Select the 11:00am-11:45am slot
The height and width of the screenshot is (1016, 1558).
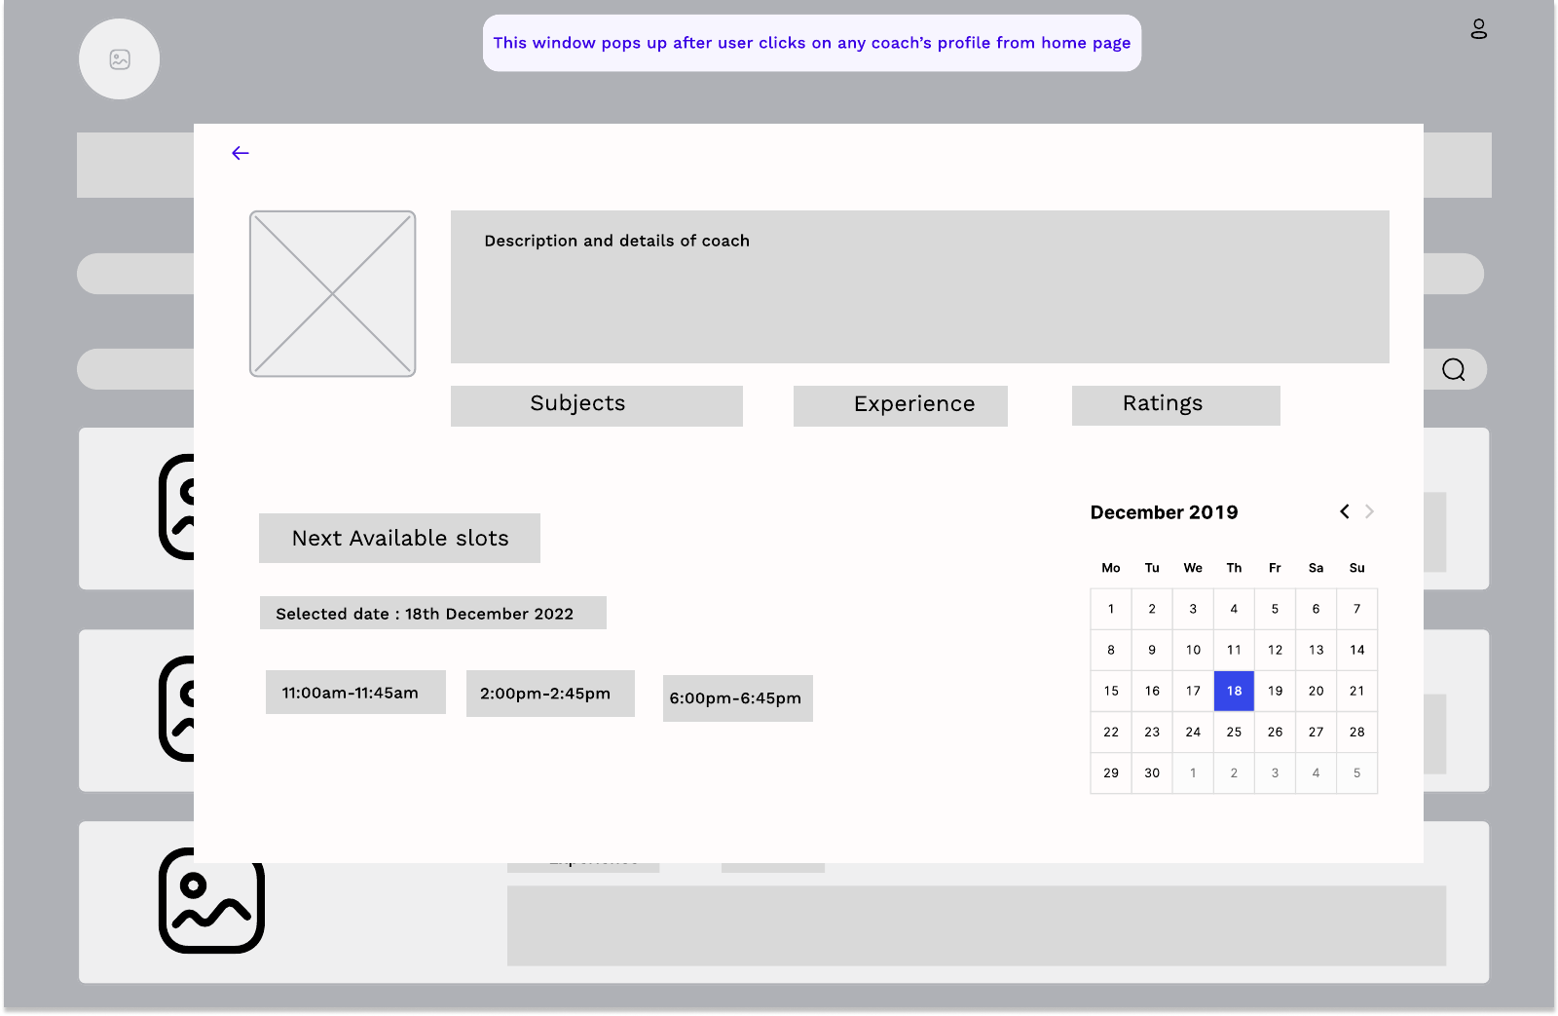355,693
